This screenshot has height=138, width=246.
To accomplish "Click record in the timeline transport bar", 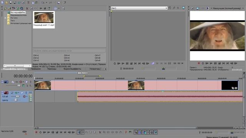I will click(x=36, y=132).
